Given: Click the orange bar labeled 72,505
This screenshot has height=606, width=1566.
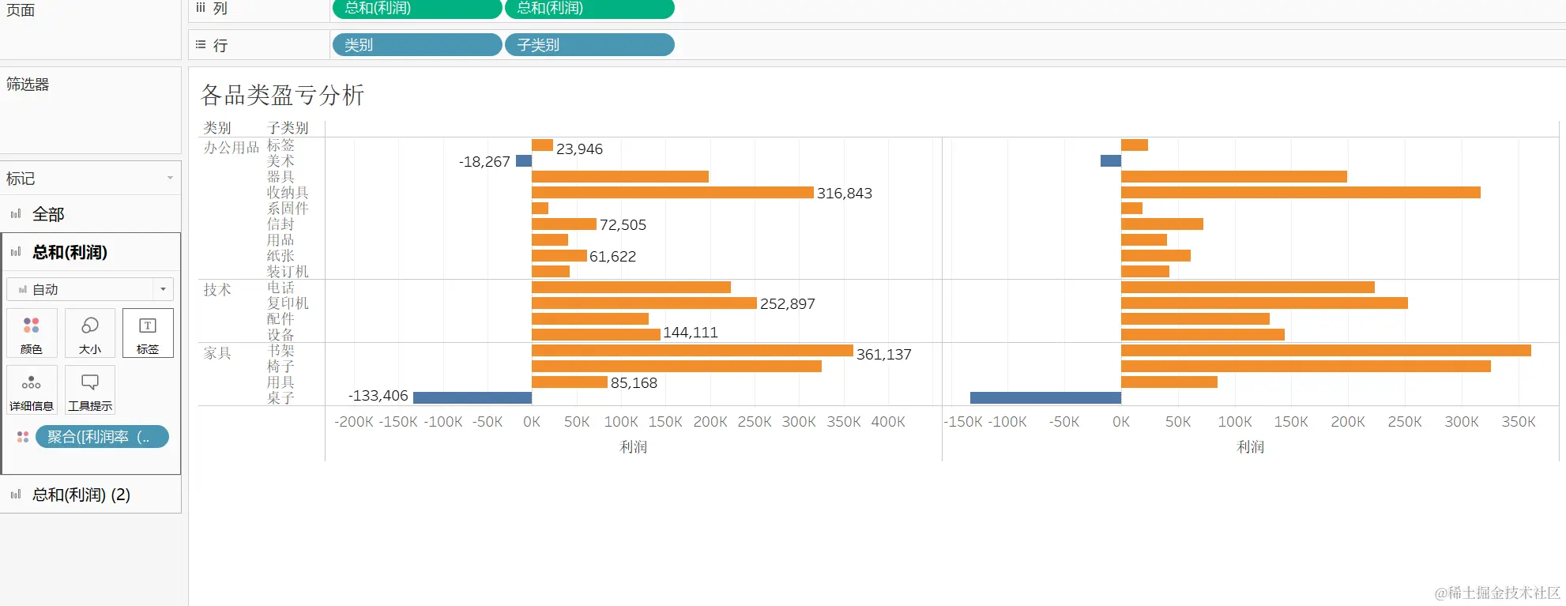Looking at the screenshot, I should point(564,224).
